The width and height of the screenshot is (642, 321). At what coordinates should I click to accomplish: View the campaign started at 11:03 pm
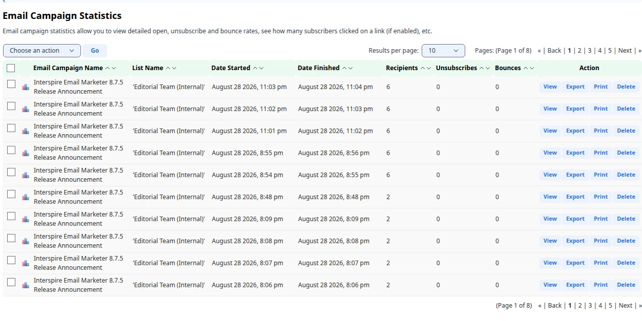pyautogui.click(x=550, y=87)
